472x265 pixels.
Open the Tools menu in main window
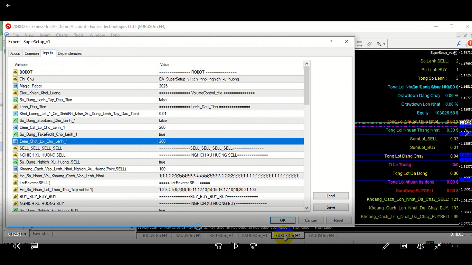[79, 35]
